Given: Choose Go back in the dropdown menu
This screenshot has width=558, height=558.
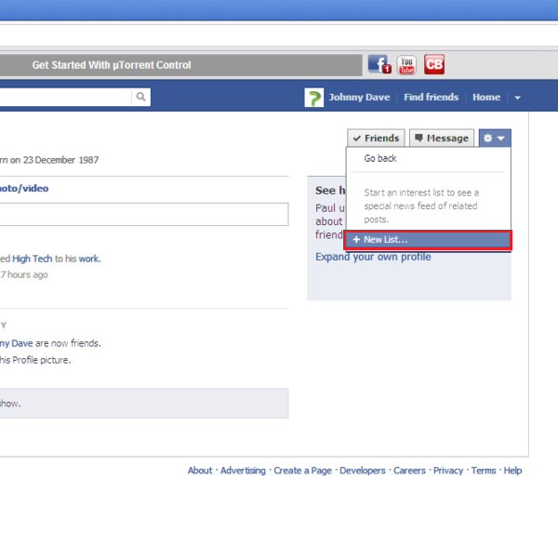Looking at the screenshot, I should [x=380, y=158].
